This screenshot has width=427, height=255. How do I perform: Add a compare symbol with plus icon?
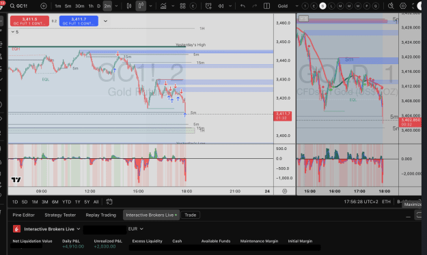click(44, 6)
